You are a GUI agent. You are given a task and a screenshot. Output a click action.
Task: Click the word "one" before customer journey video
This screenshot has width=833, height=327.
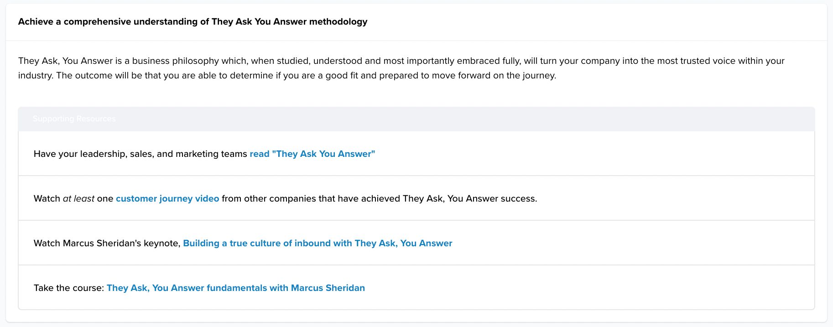tap(105, 199)
